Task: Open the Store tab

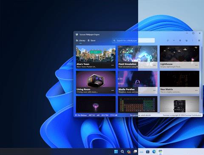Action: click(x=91, y=40)
